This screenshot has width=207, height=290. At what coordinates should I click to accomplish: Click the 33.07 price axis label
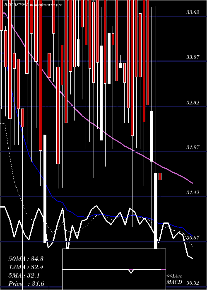[193, 57]
